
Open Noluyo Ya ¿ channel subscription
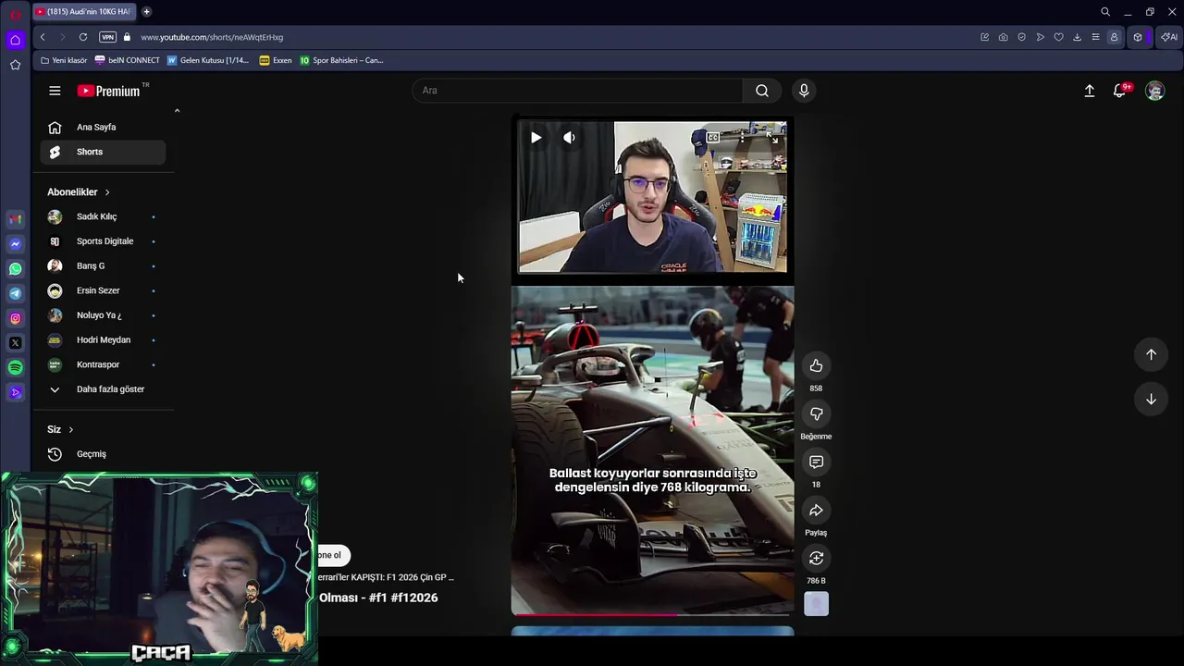coord(103,315)
